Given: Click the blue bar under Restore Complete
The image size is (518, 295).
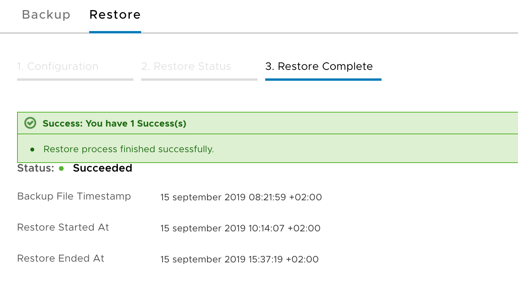Looking at the screenshot, I should [323, 80].
